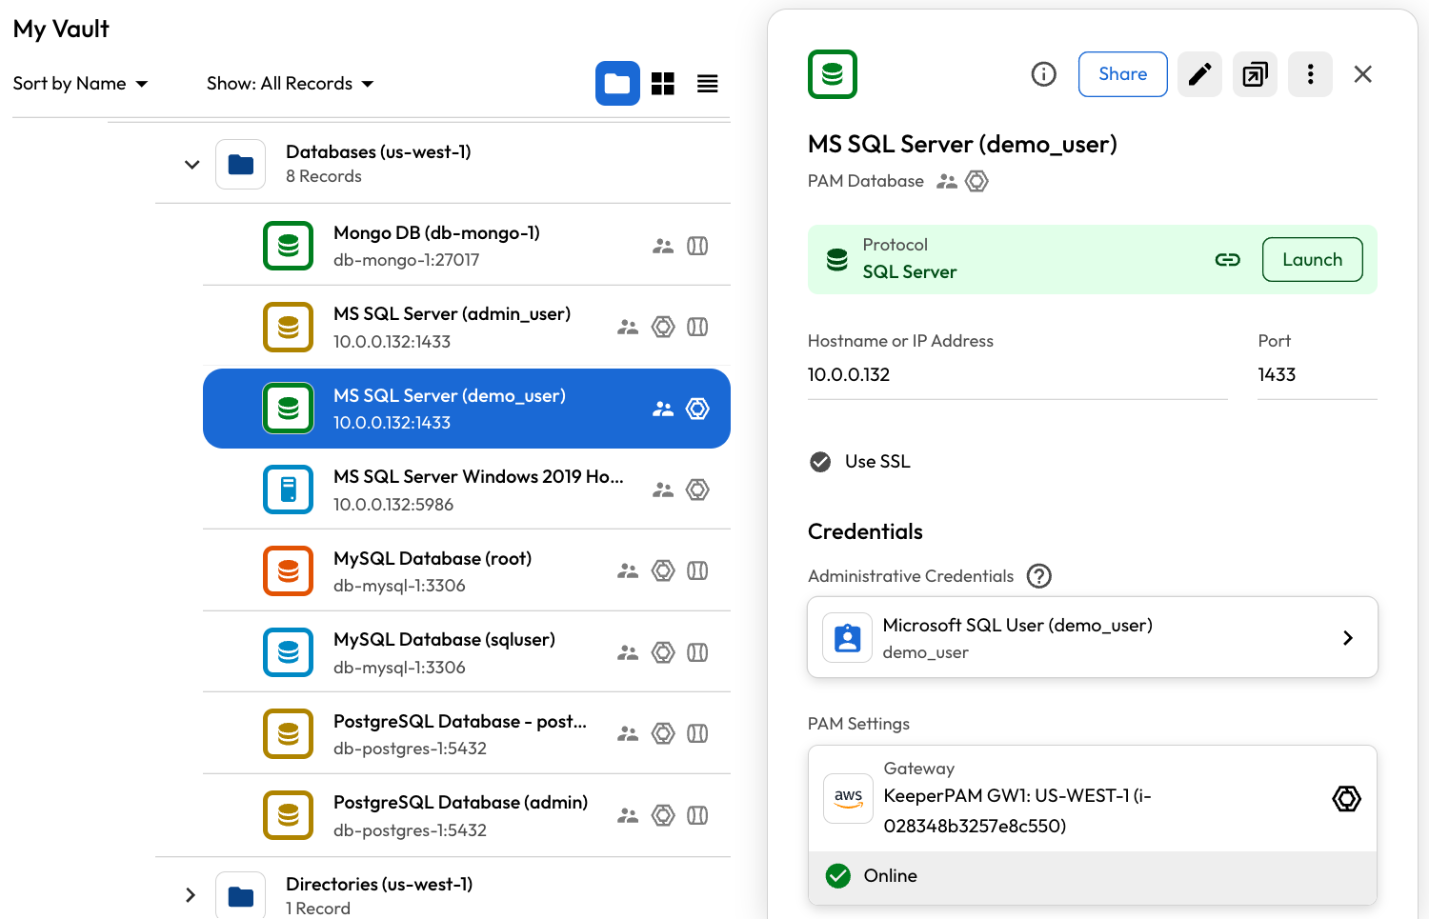Click the duplicate record icon
This screenshot has height=919, width=1429.
(x=1255, y=74)
